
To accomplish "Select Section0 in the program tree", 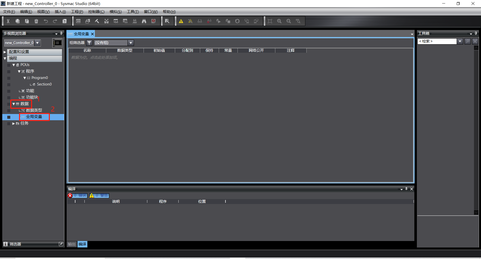I will pyautogui.click(x=44, y=84).
